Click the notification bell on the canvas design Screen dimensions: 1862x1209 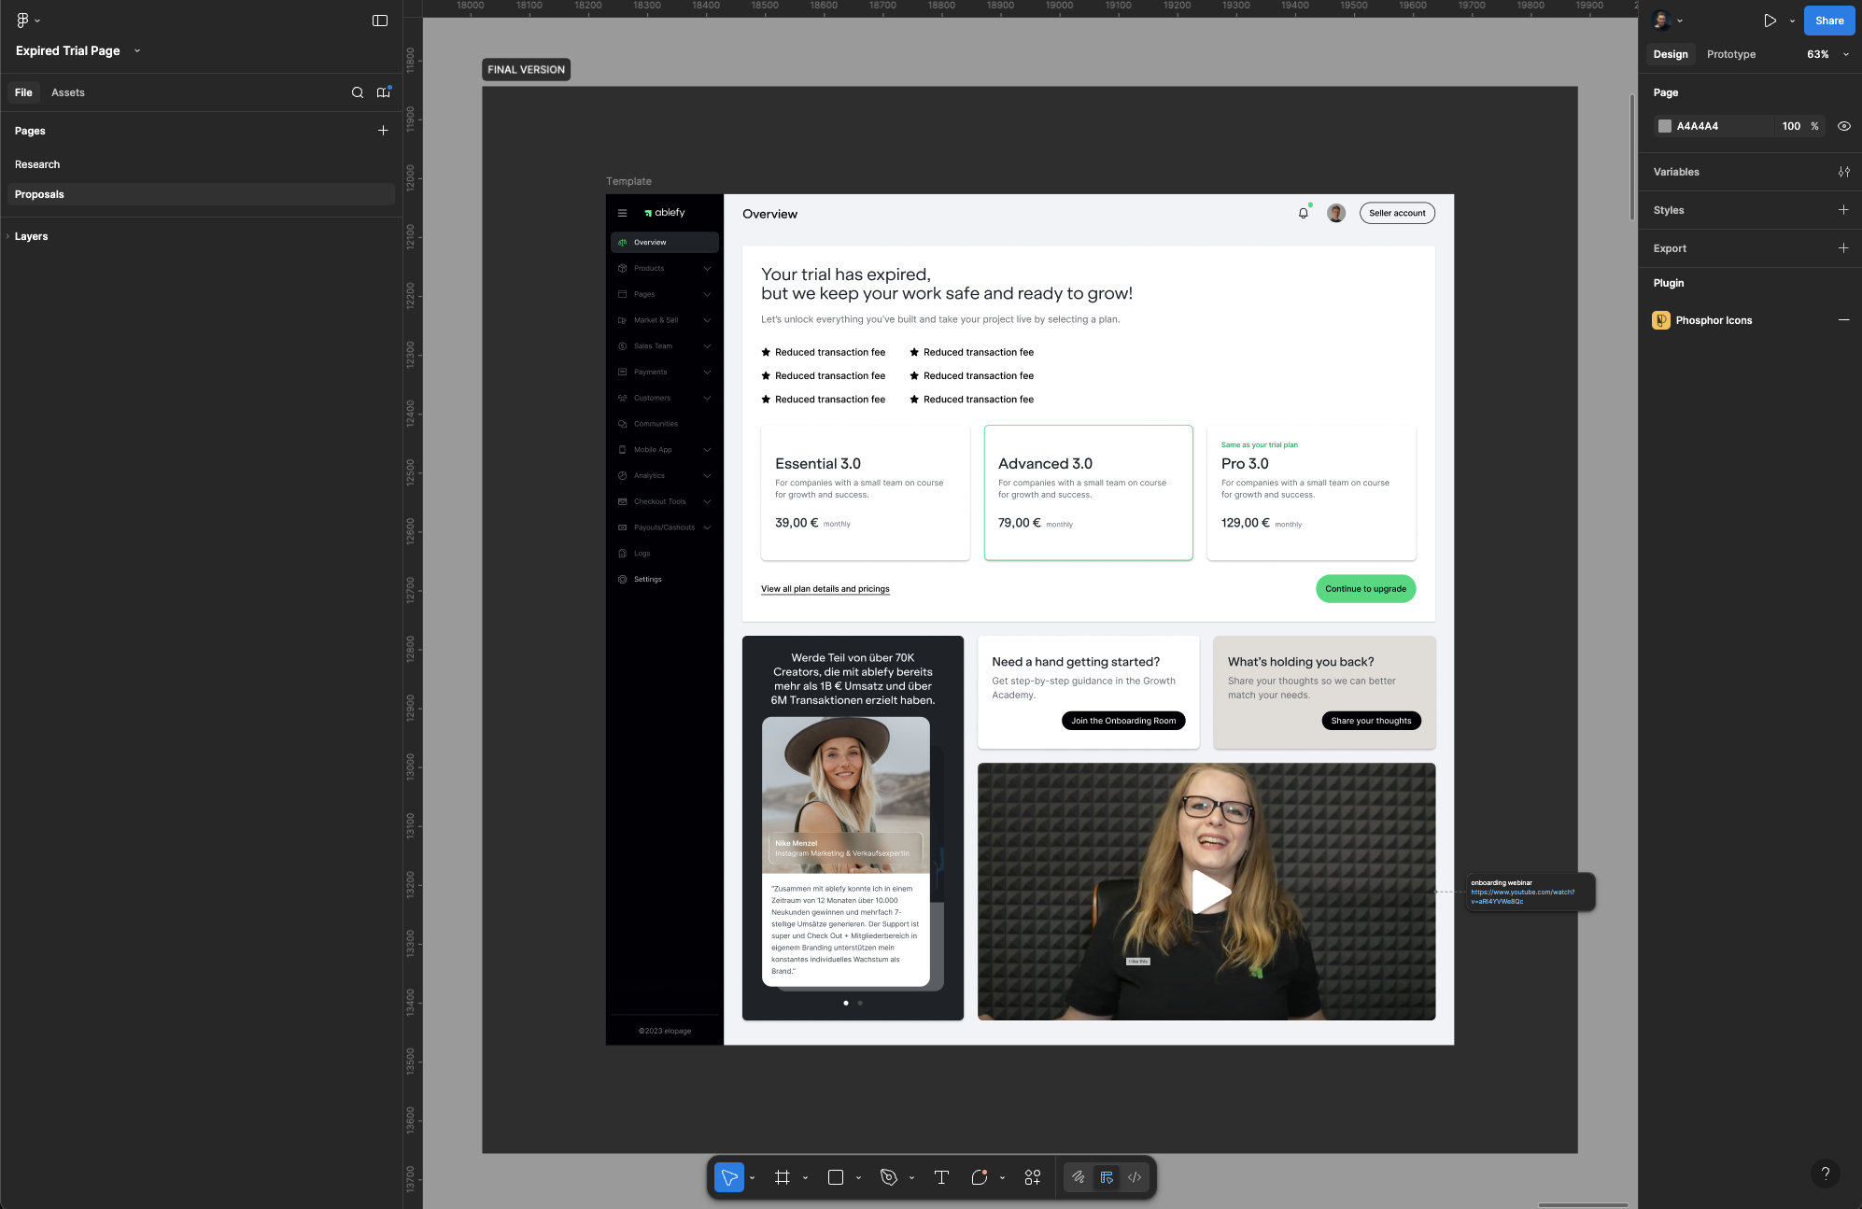[1302, 212]
